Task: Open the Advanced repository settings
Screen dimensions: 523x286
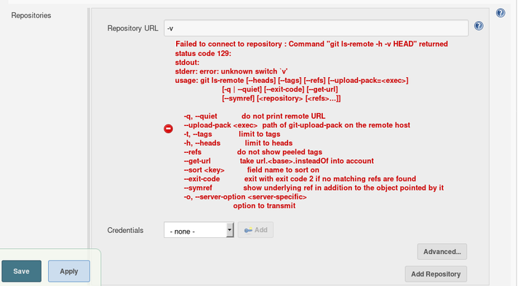Action: (x=442, y=252)
